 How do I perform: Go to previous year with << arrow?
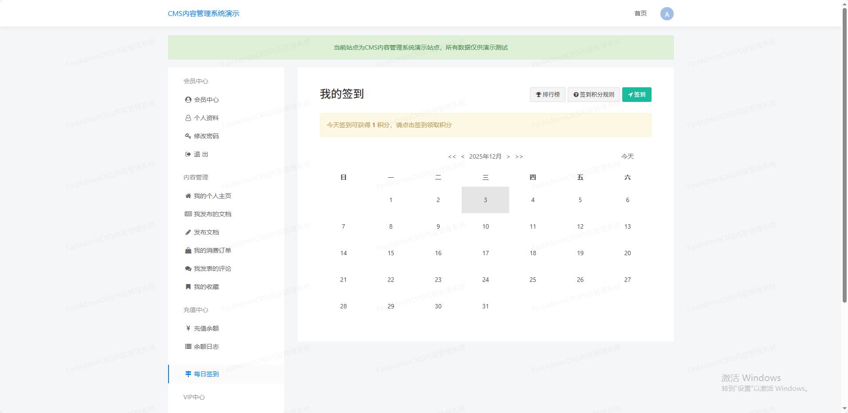[x=451, y=156]
